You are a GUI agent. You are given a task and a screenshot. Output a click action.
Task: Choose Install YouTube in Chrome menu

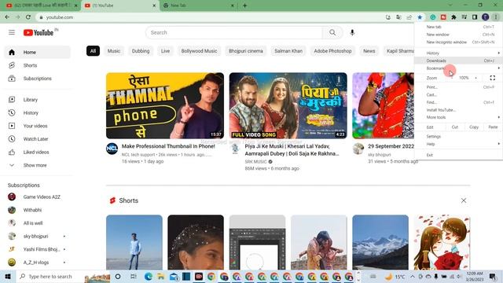[458, 110]
